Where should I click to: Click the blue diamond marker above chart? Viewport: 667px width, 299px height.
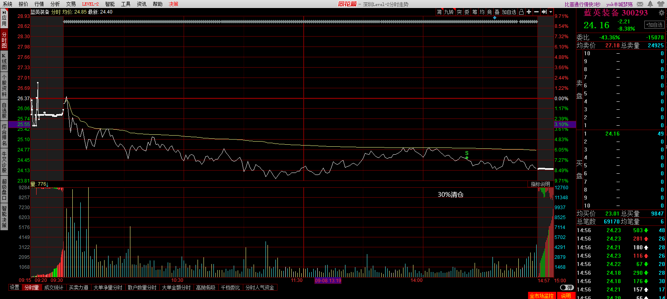494,18
